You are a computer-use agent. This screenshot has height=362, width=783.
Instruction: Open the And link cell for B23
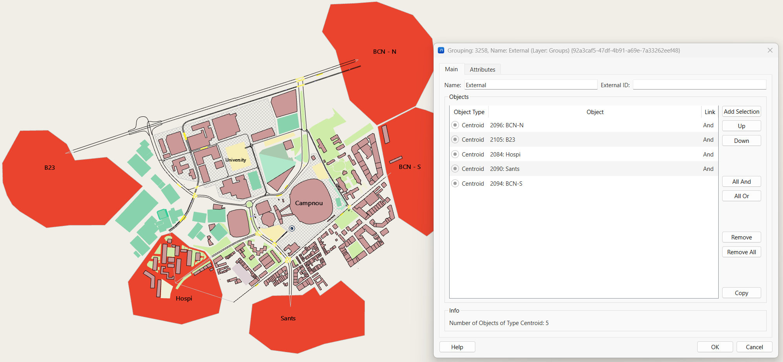tap(708, 140)
